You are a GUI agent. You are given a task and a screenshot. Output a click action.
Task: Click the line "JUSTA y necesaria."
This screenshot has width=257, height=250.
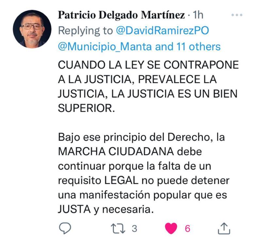106,209
